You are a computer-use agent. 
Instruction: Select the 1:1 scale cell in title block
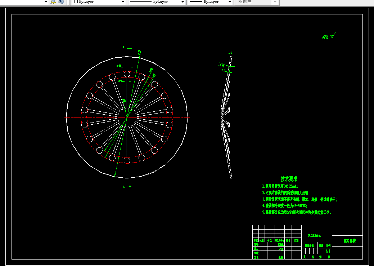click(328, 251)
